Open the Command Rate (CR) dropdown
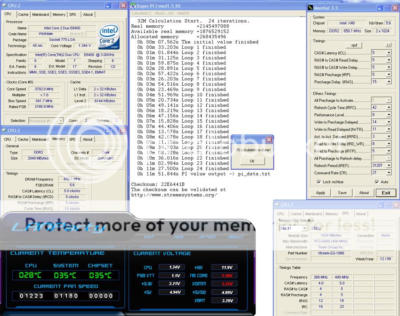400x316 pixels. pos(388,172)
